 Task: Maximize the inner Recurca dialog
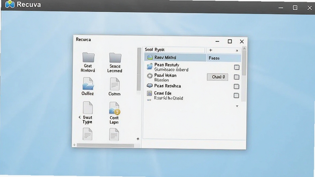coord(230,41)
